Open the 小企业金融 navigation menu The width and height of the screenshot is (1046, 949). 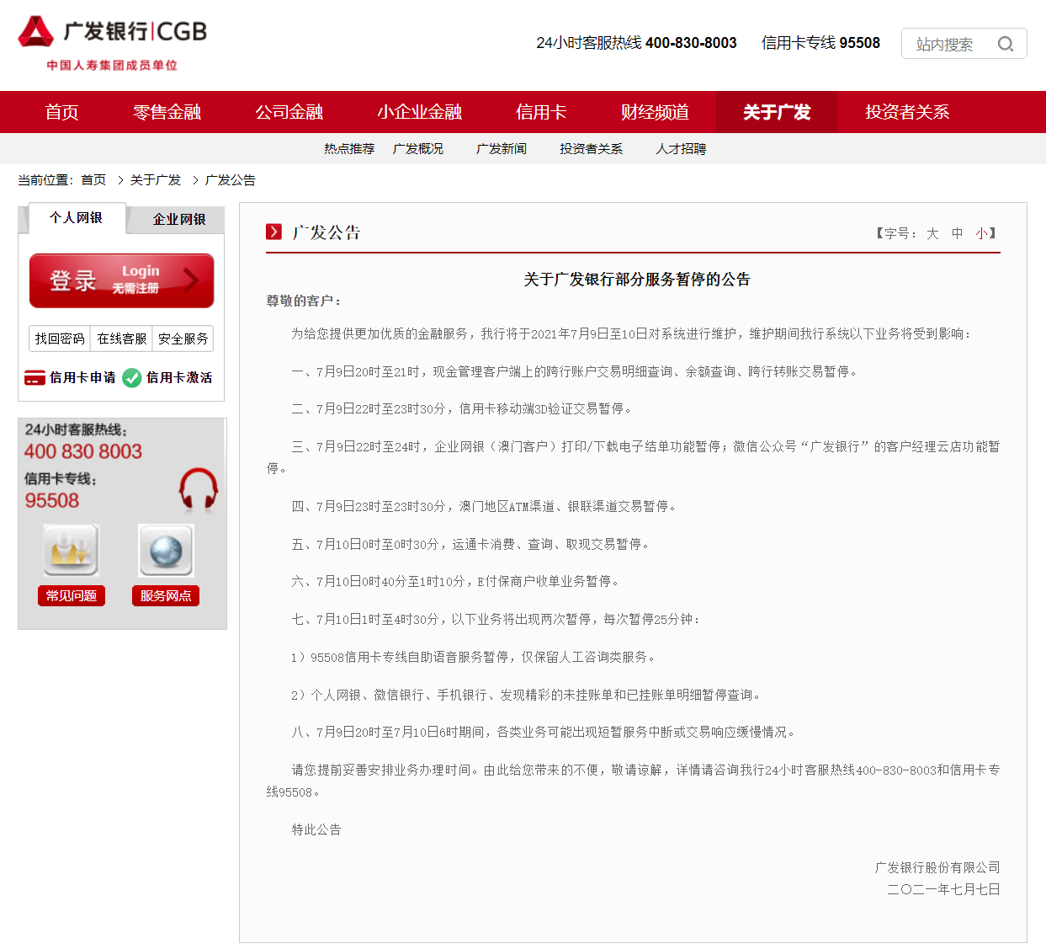pos(419,112)
